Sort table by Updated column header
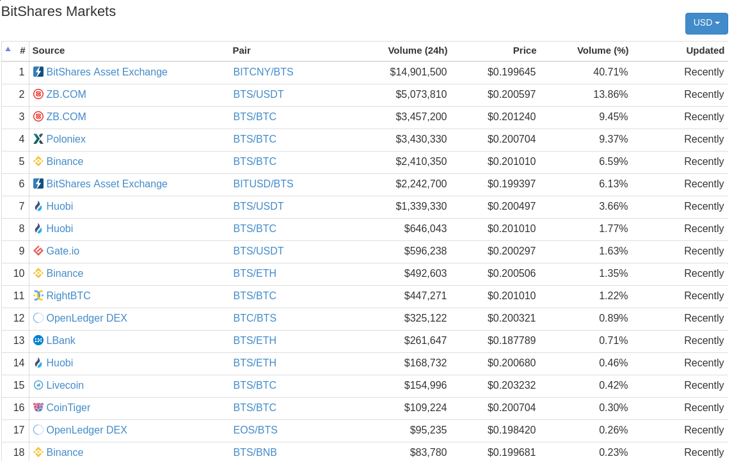 tap(705, 51)
